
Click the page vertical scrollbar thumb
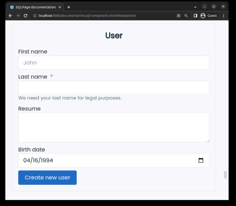click(225, 175)
